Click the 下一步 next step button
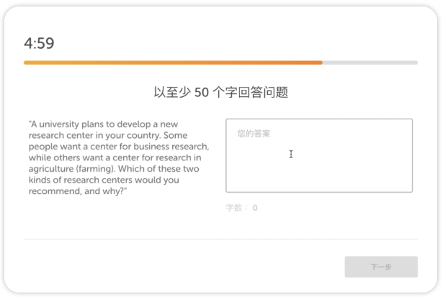 coord(381,267)
